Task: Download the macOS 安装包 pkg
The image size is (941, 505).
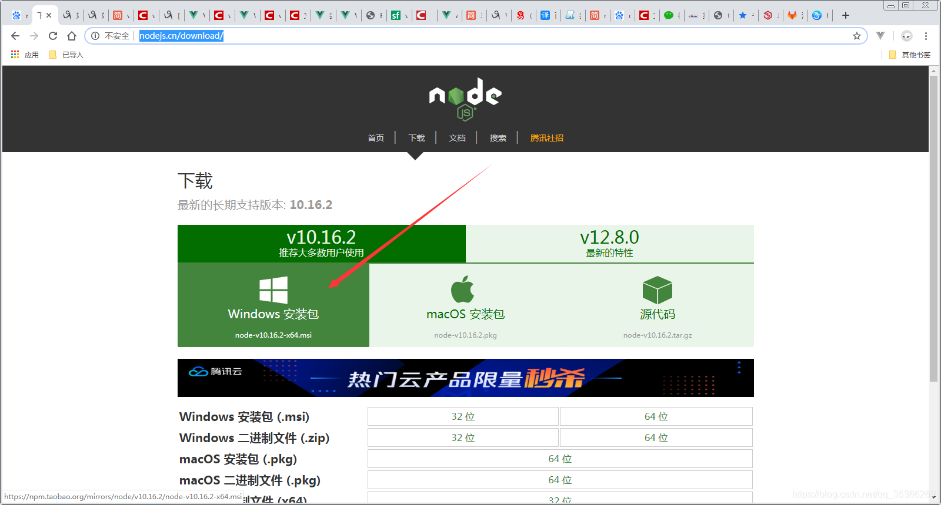Action: coord(465,305)
